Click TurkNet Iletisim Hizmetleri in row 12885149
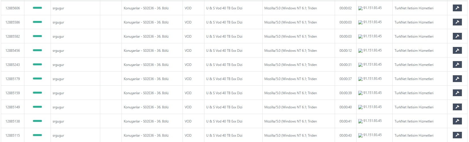Viewport: 469px width, 142px height. click(414, 107)
